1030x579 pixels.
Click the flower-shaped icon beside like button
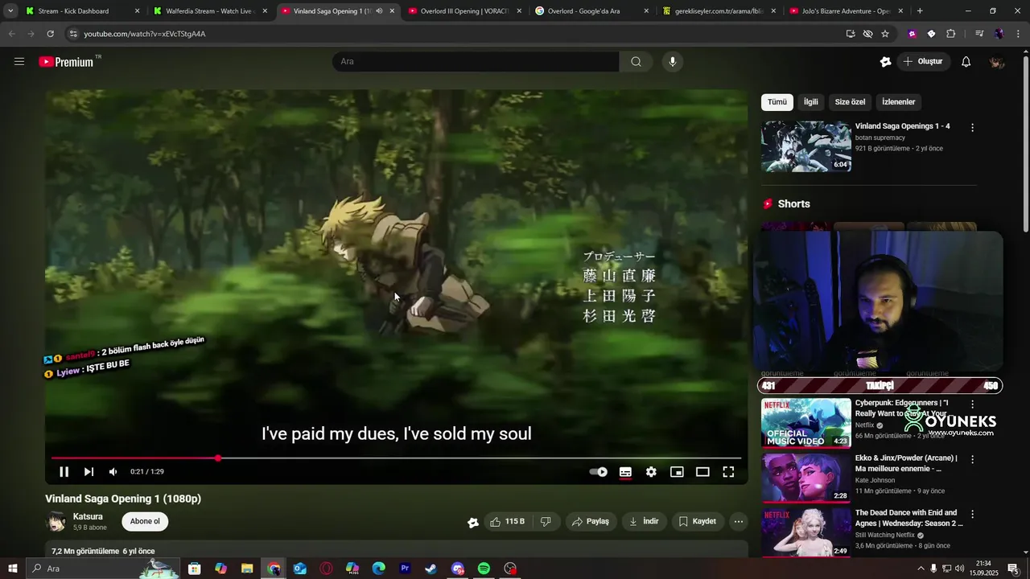pyautogui.click(x=473, y=523)
